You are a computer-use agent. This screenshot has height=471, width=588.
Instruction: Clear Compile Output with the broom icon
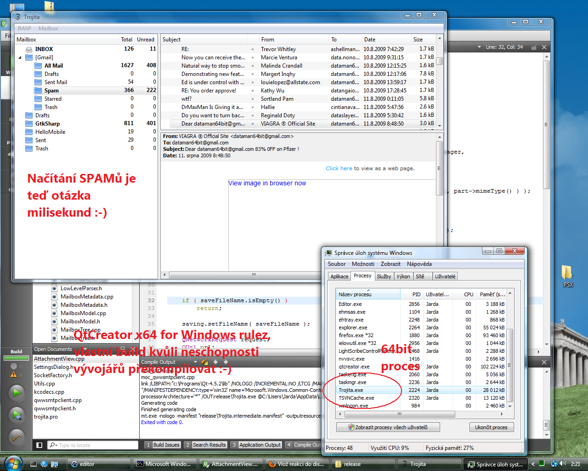(x=204, y=362)
